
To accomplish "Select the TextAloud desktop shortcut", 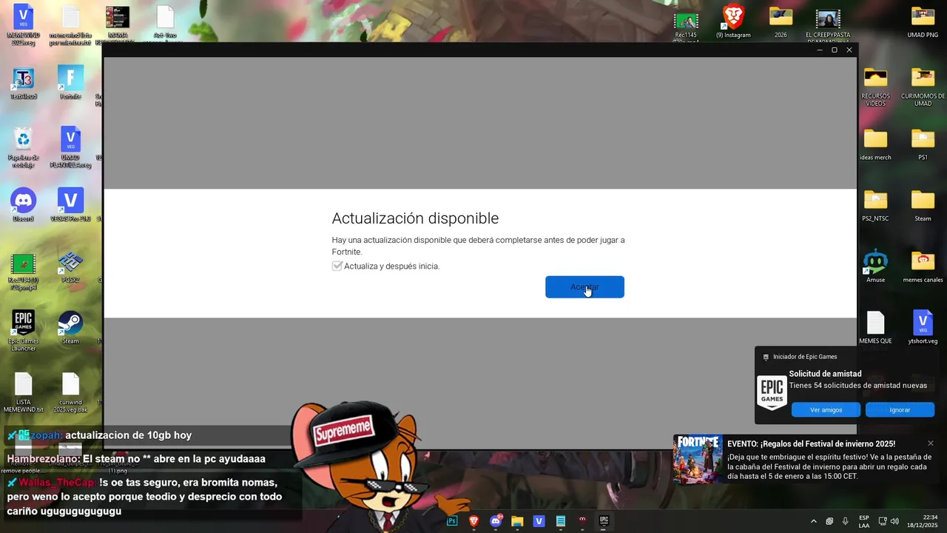I will [x=23, y=83].
